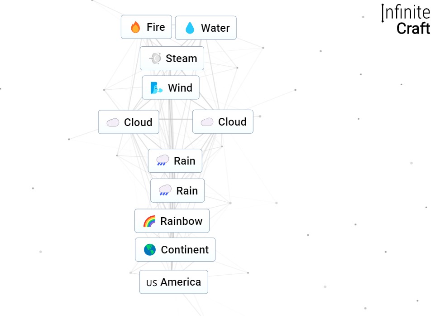Click the rainbow emoji icon
The width and height of the screenshot is (435, 316).
pos(149,221)
